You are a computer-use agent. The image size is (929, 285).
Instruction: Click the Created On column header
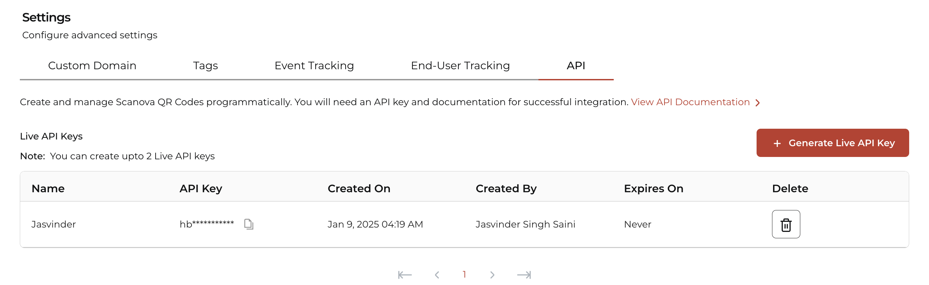coord(359,189)
